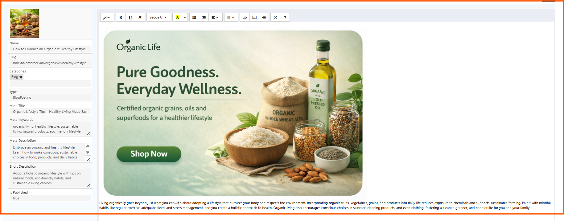
Task: Open the Segoe UI font family dropdown
Action: pyautogui.click(x=158, y=18)
